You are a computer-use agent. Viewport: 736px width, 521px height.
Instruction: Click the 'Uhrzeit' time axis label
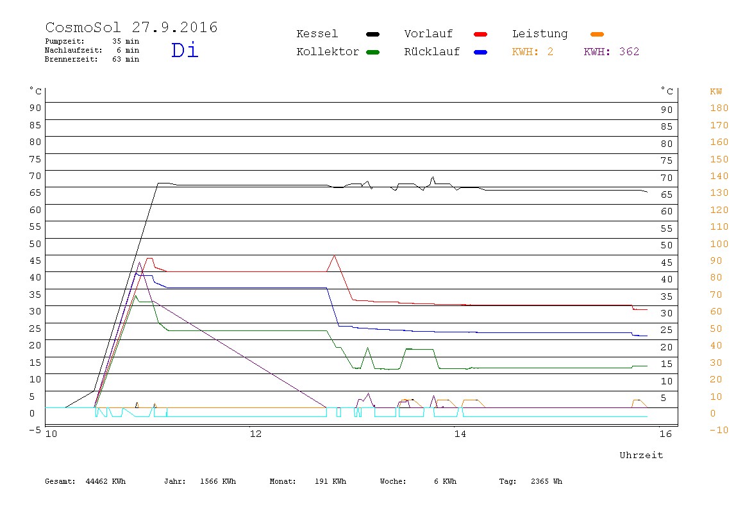(641, 455)
